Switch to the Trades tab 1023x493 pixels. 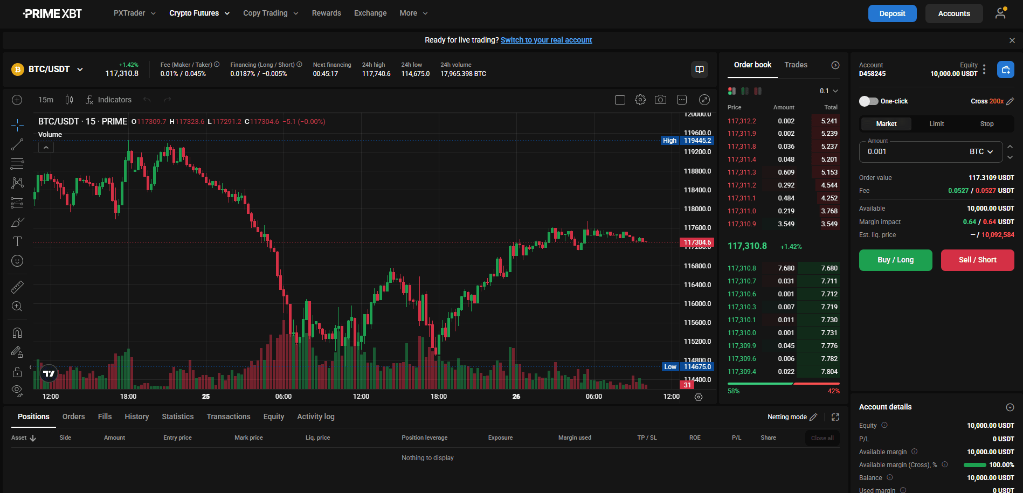click(x=796, y=65)
